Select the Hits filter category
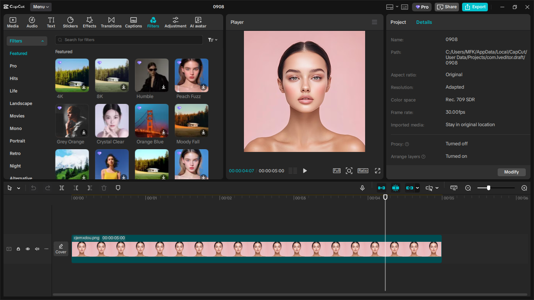Screen dimensions: 534x300 click(x=14, y=79)
